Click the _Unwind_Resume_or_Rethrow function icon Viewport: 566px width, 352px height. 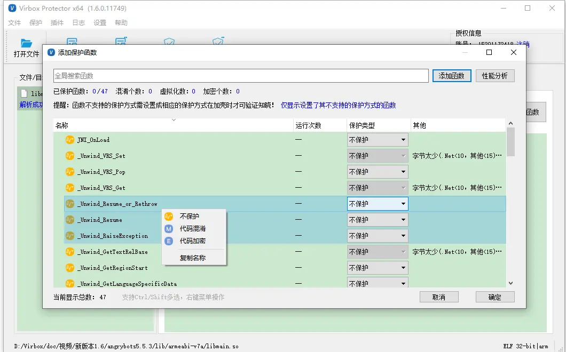click(69, 204)
